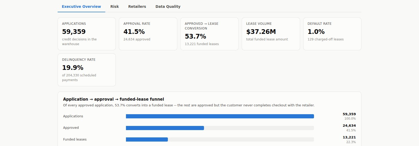Click the DEFAULT RATE card label
The height and width of the screenshot is (146, 419).
319,24
